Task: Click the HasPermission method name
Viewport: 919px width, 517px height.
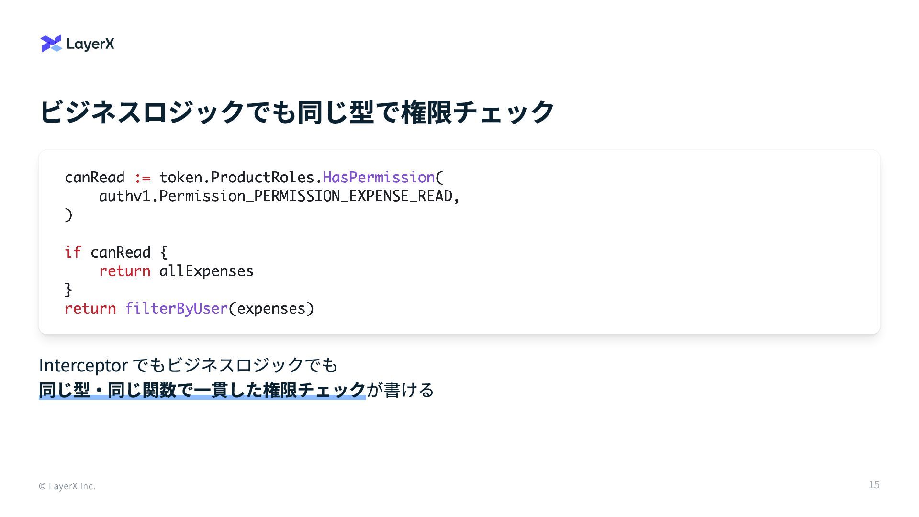Action: (x=379, y=178)
